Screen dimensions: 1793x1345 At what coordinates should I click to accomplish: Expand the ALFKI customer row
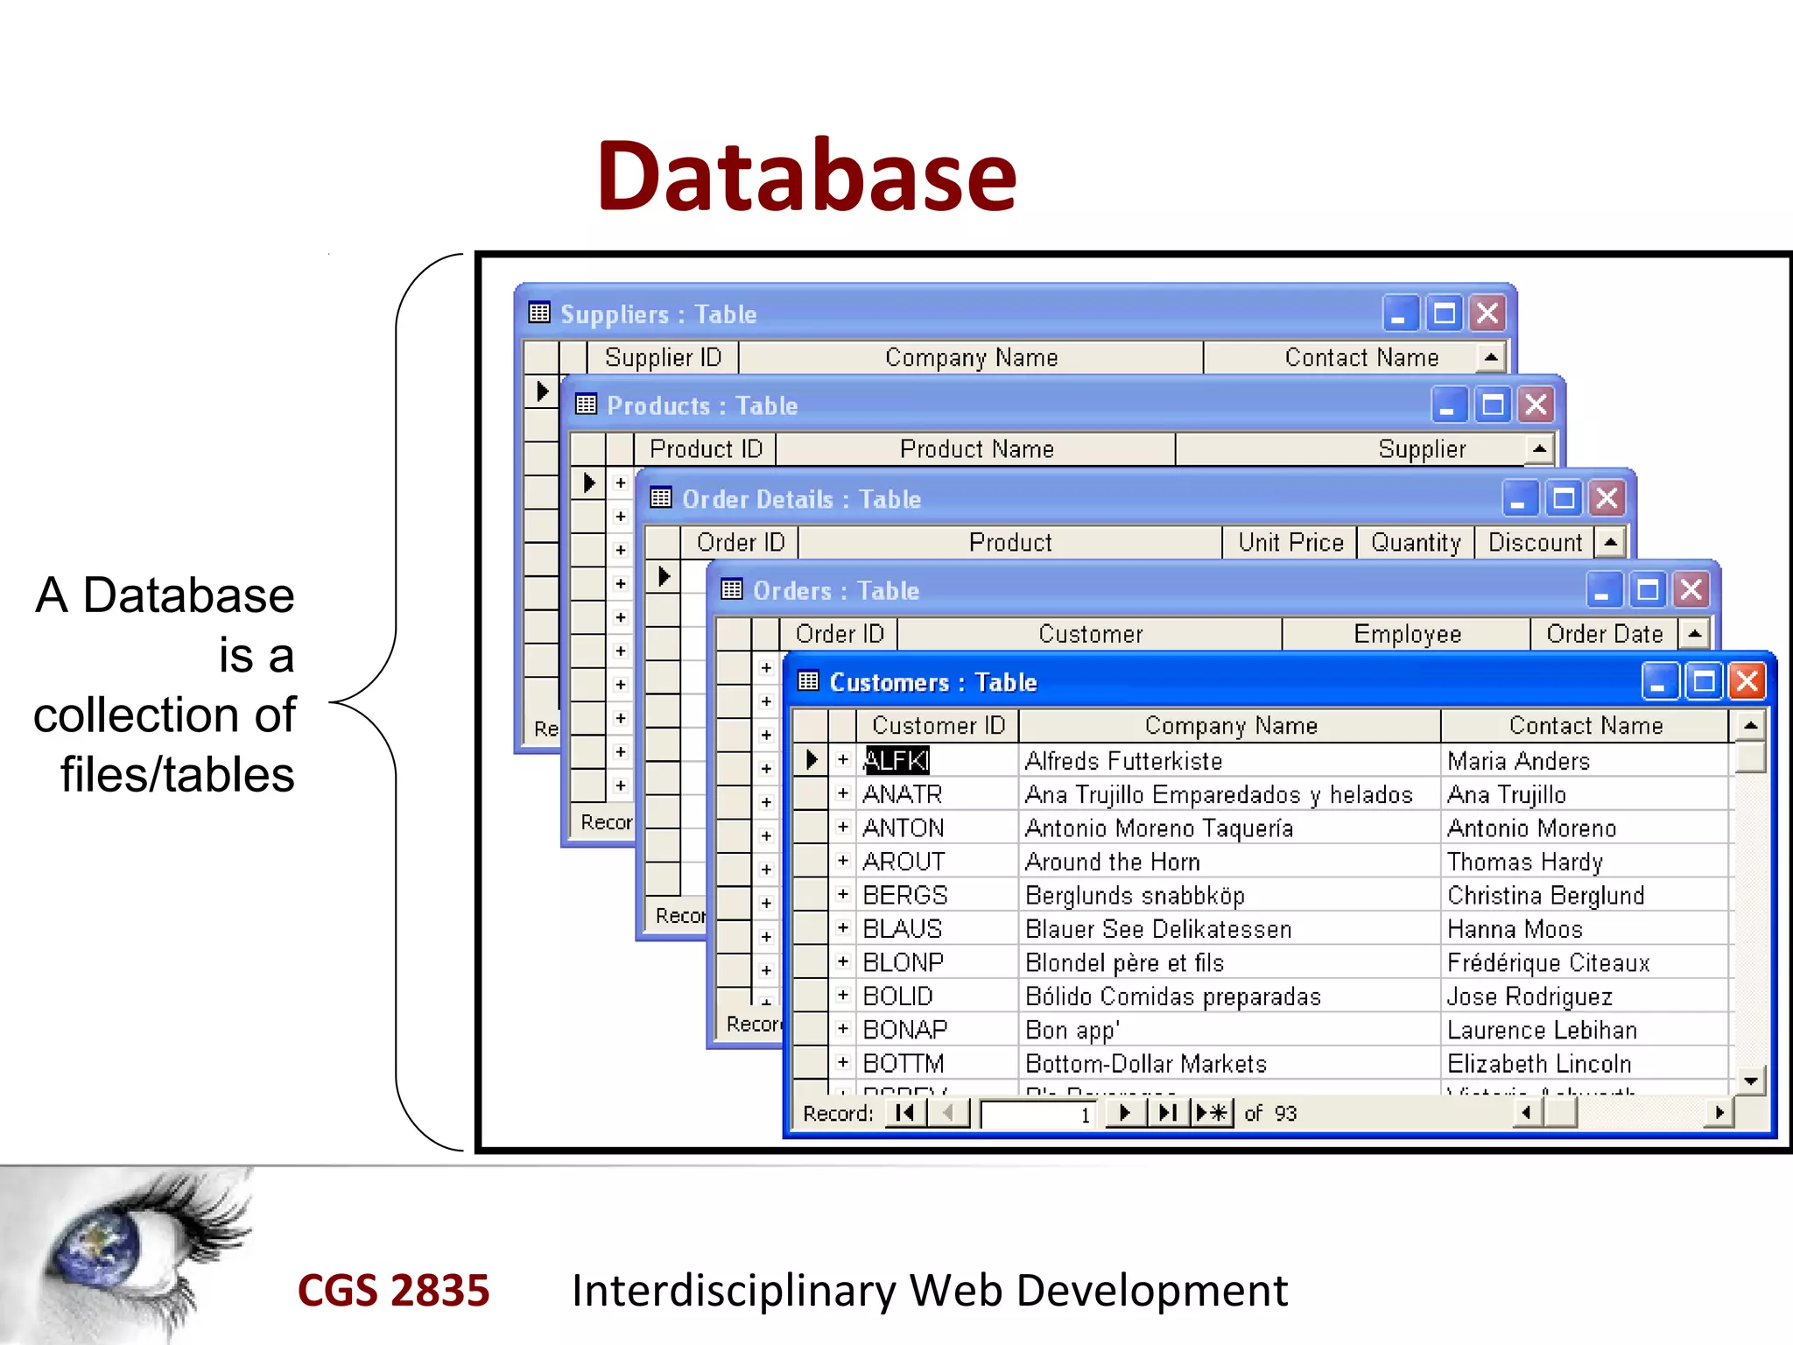[843, 759]
